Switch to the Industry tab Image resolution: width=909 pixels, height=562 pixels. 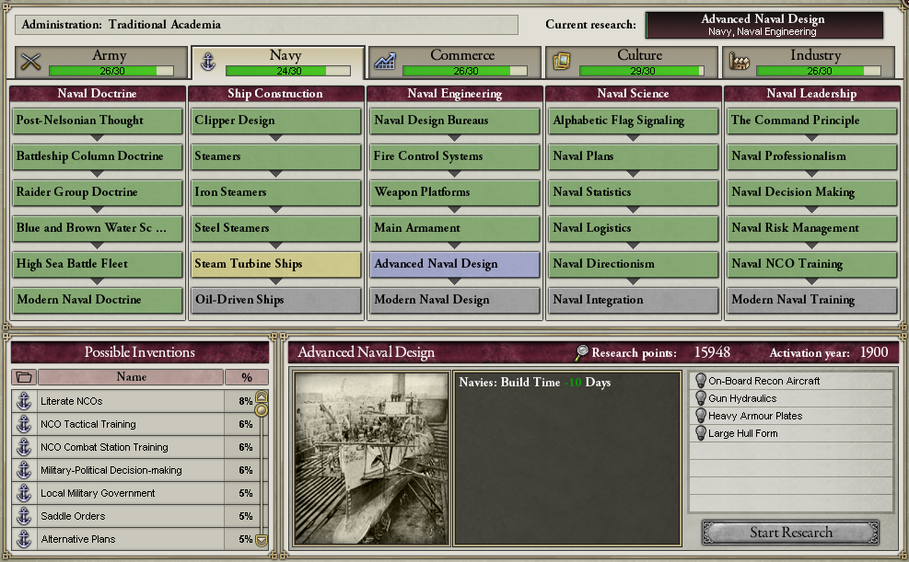pyautogui.click(x=809, y=62)
